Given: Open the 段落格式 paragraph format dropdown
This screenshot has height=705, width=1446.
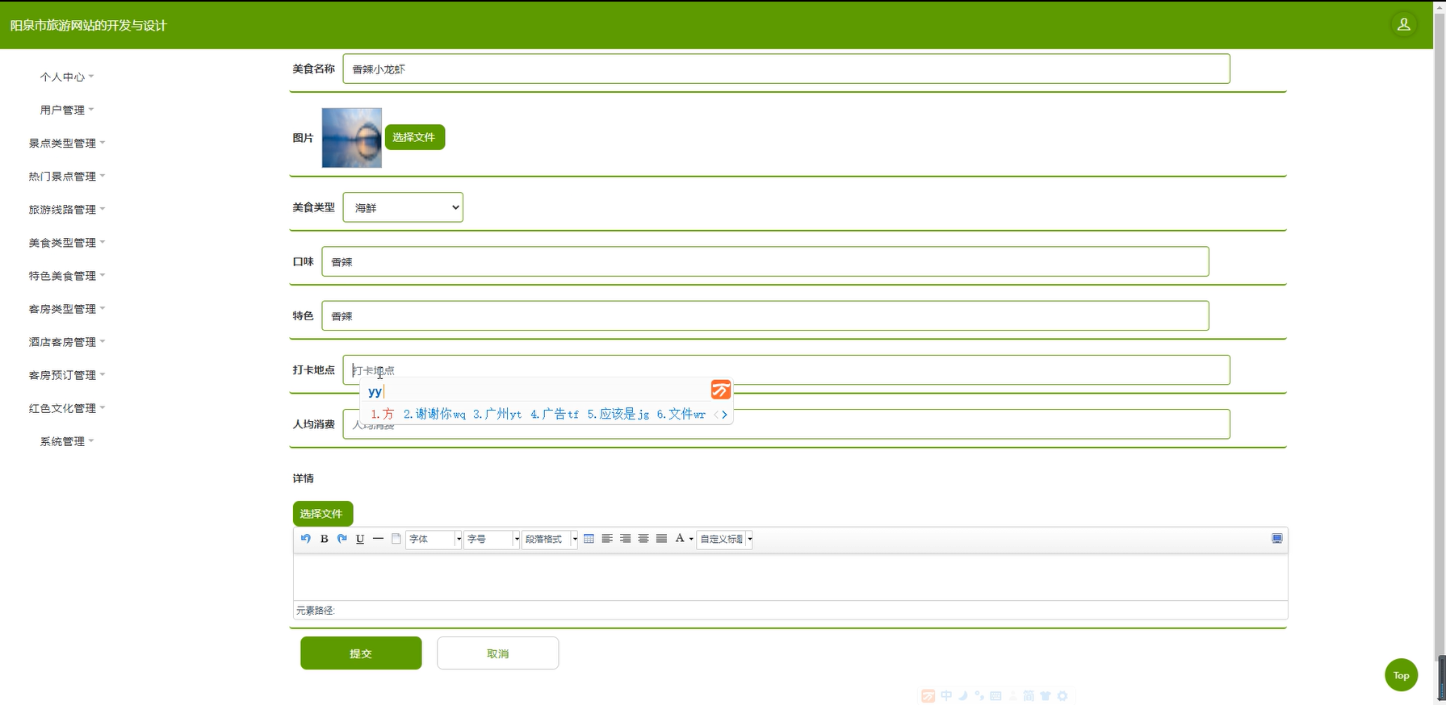Looking at the screenshot, I should 551,539.
